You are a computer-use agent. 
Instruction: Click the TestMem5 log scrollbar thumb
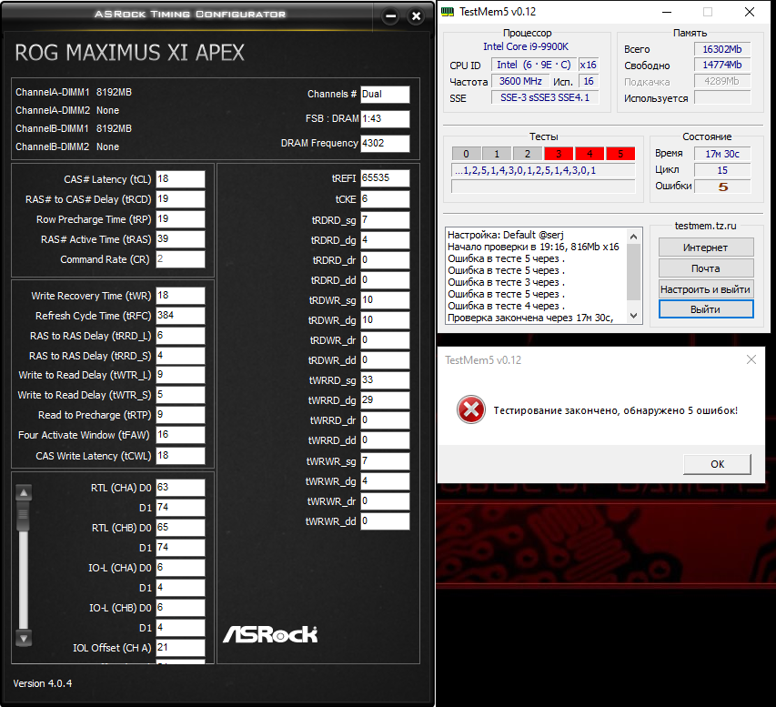point(633,272)
